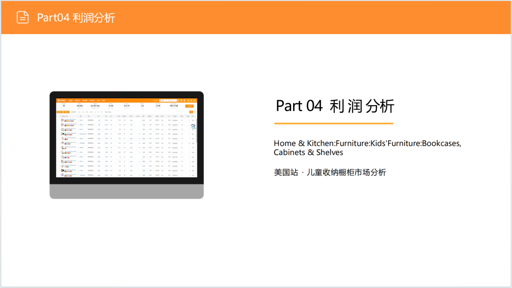This screenshot has height=288, width=512.
Task: Click the camera dot on the monitor's top bezel
Action: point(127,95)
